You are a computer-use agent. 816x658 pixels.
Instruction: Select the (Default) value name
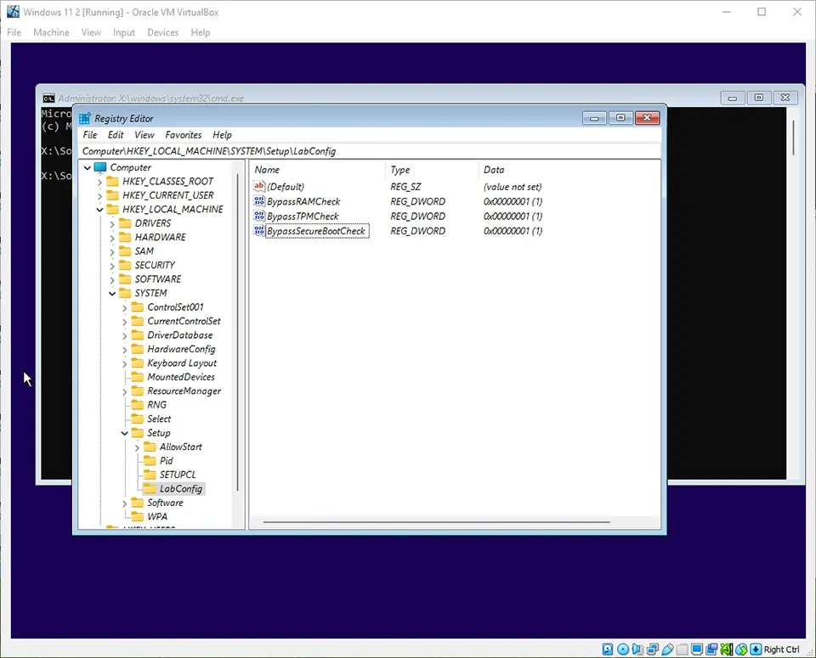click(286, 187)
